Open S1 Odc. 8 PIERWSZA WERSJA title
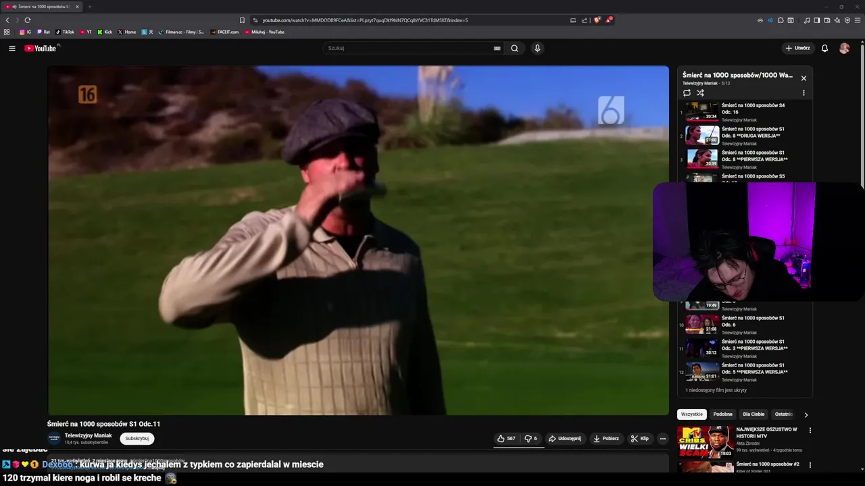The image size is (865, 486). (754, 156)
